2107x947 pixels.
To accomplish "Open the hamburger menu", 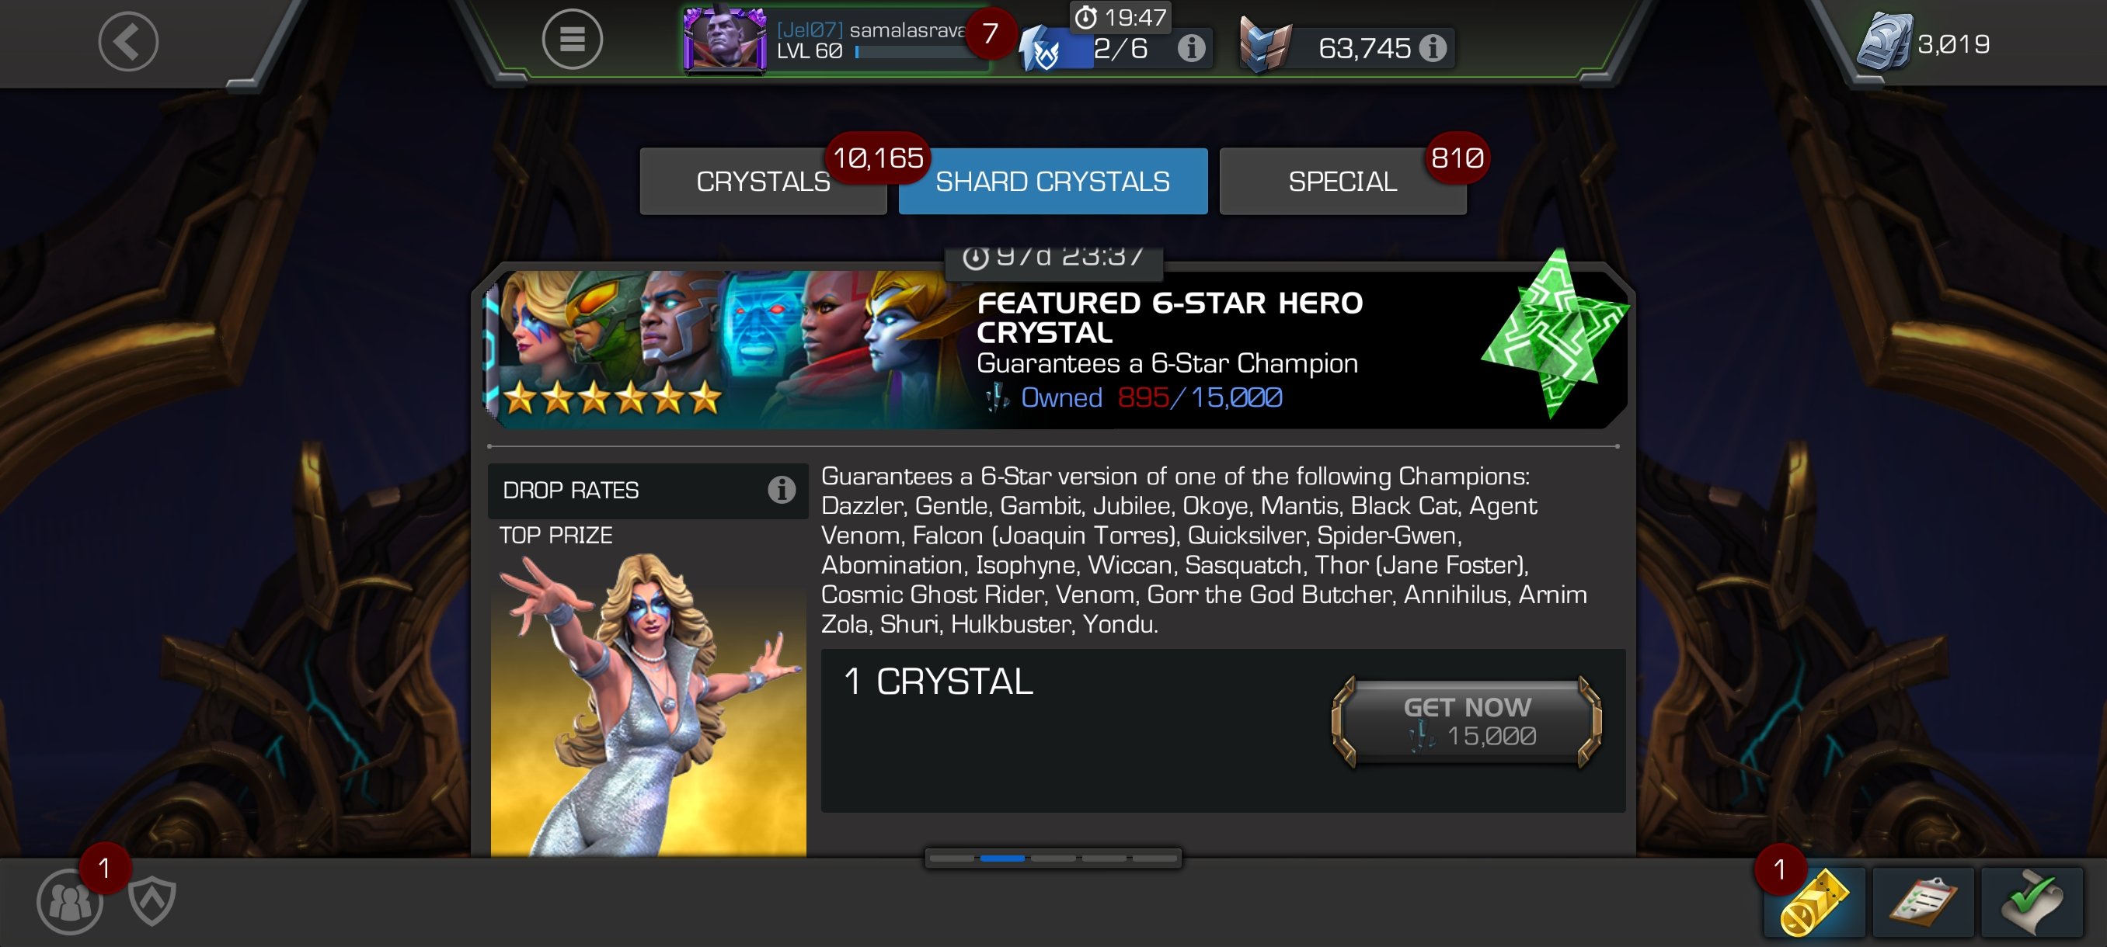I will (x=572, y=38).
